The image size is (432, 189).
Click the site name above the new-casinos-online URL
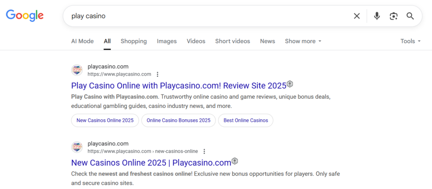(108, 144)
